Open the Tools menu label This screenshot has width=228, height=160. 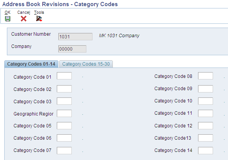(39, 12)
